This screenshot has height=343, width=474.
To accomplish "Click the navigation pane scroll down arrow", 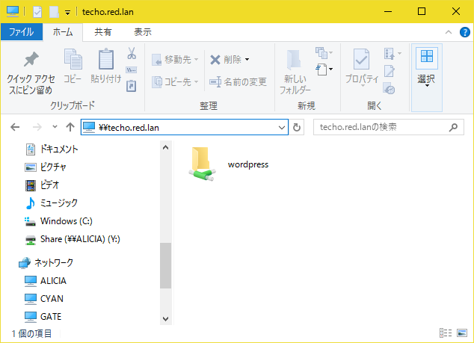I will pos(165,318).
